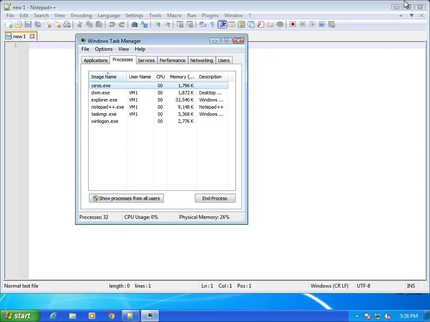
Task: Click the Function List toolbar icon
Action: tap(260, 25)
